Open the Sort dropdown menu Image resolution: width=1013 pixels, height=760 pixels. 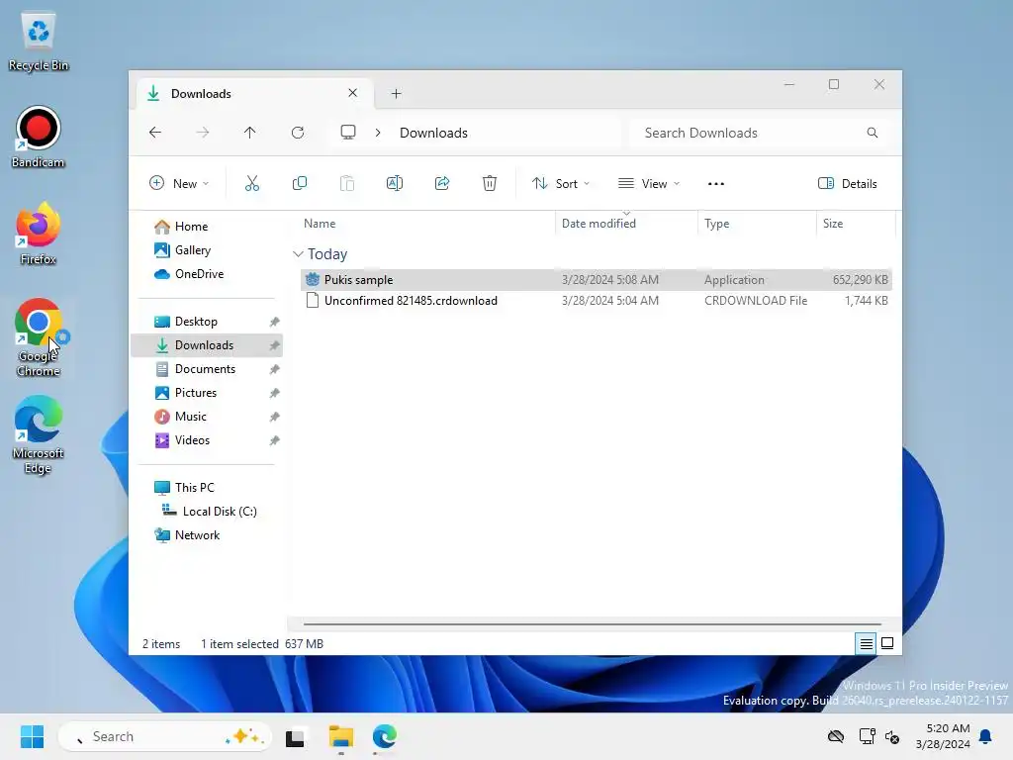[x=561, y=183]
